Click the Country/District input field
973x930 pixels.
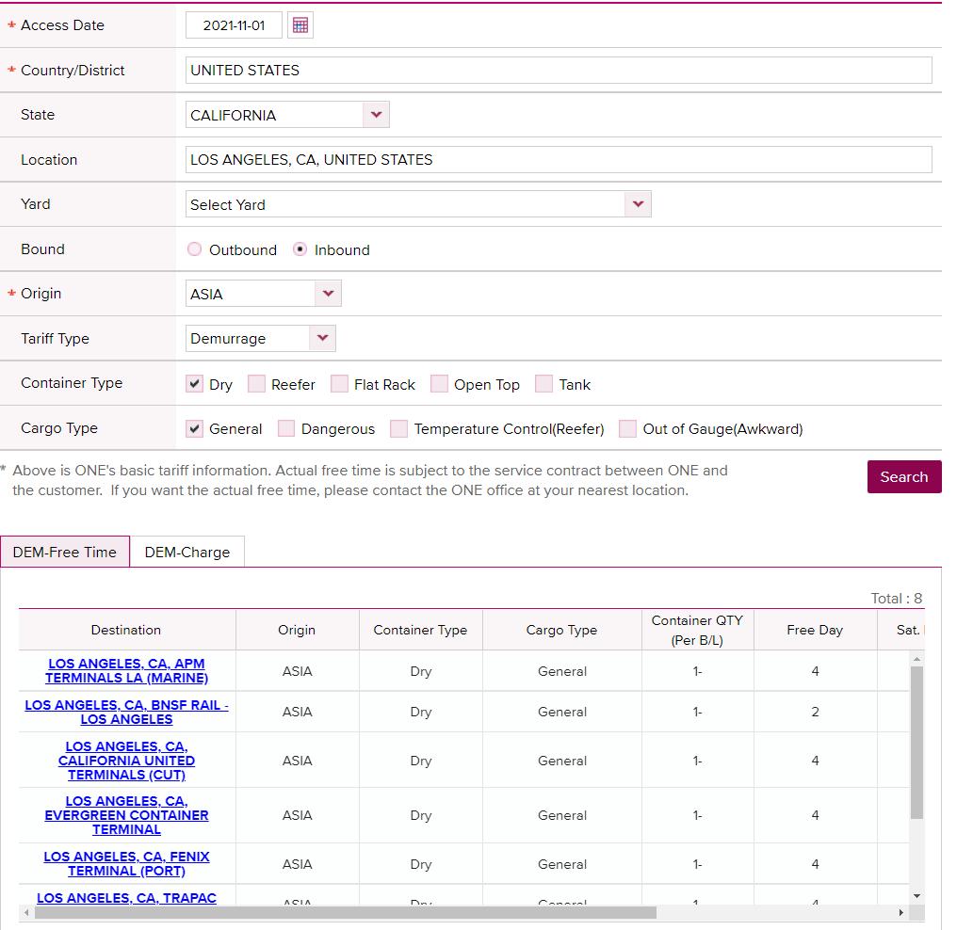point(559,71)
